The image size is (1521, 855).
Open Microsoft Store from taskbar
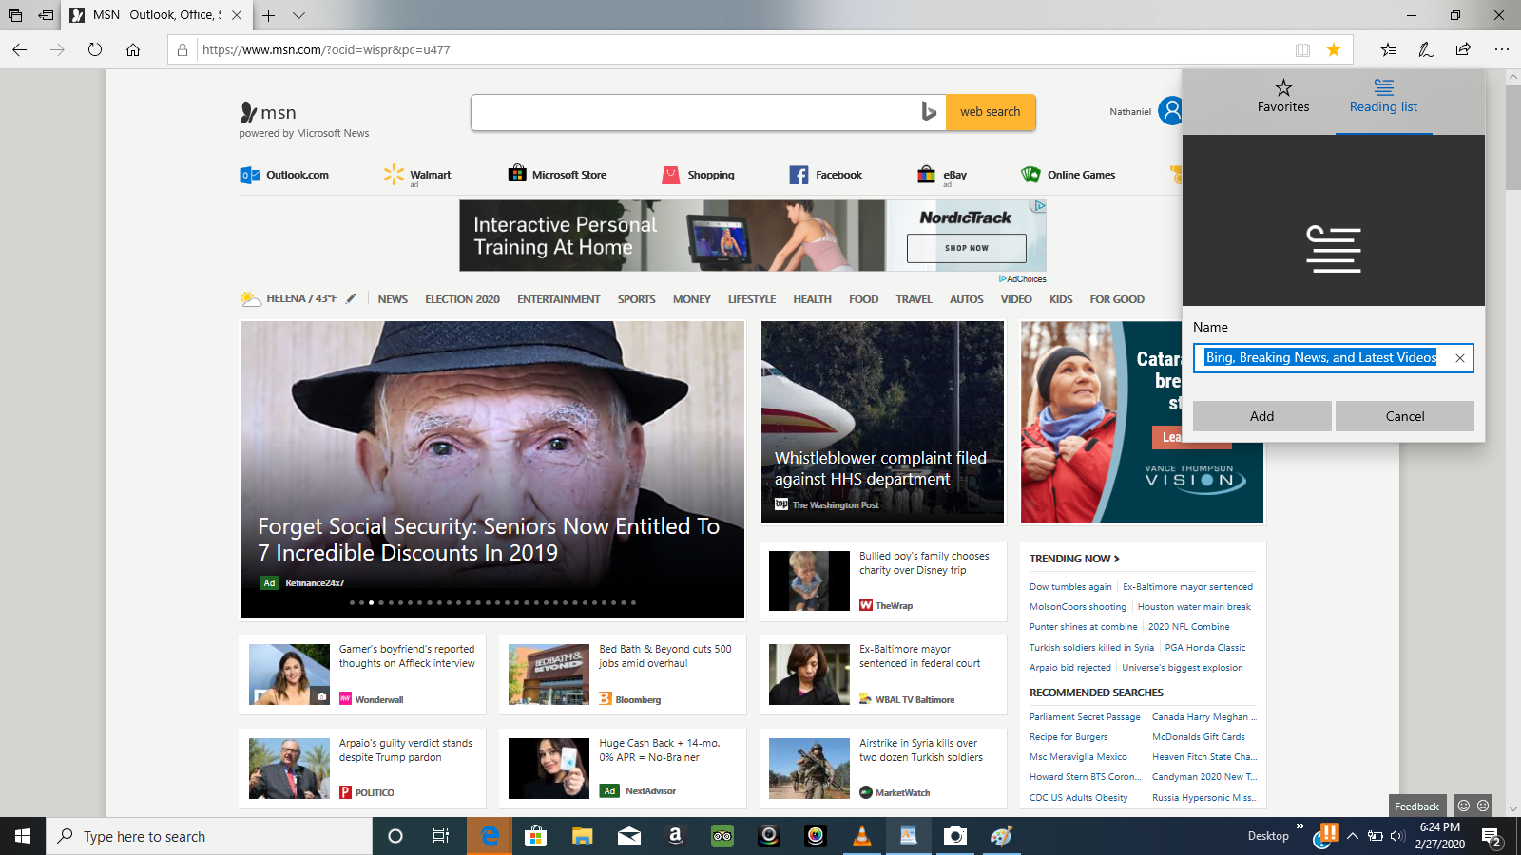point(536,836)
